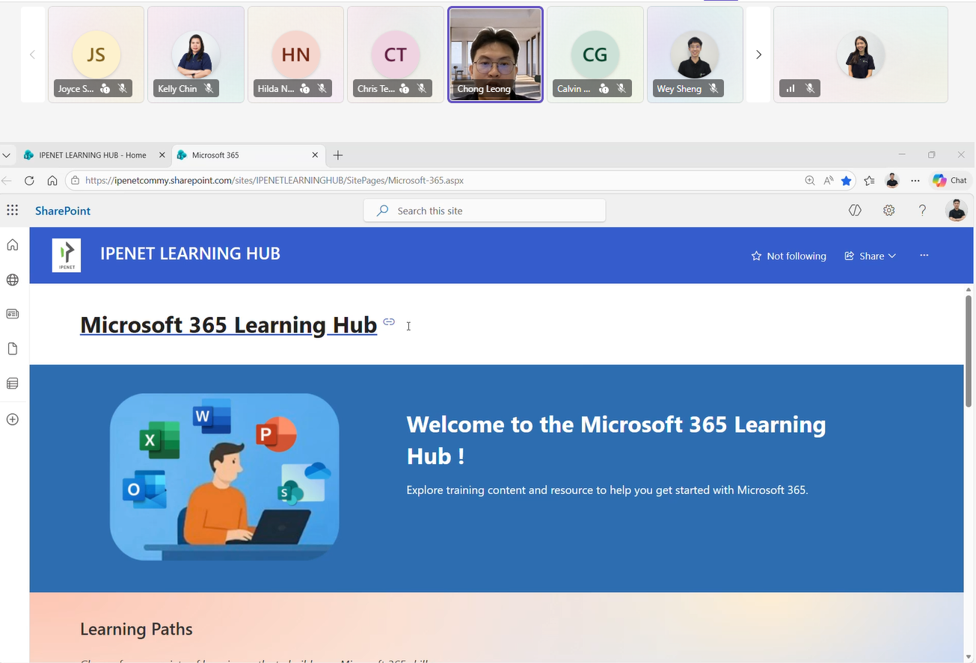The height and width of the screenshot is (663, 976).
Task: Open a new browser tab
Action: (338, 155)
